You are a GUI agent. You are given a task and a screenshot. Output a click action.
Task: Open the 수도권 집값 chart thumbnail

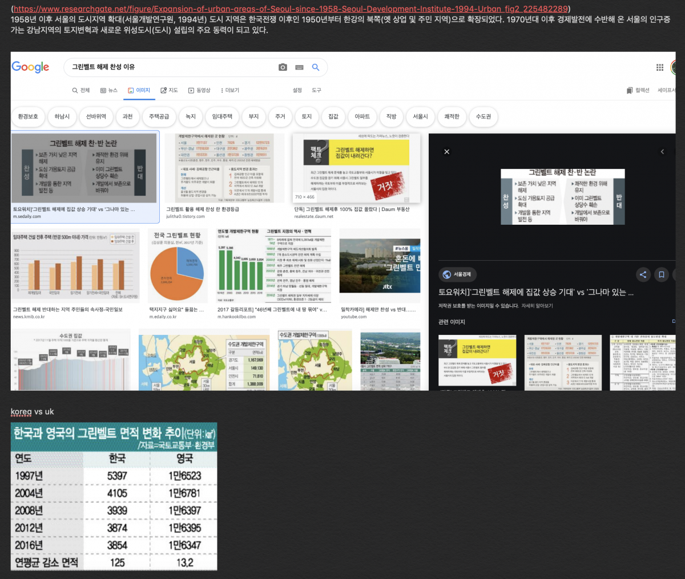pyautogui.click(x=71, y=359)
